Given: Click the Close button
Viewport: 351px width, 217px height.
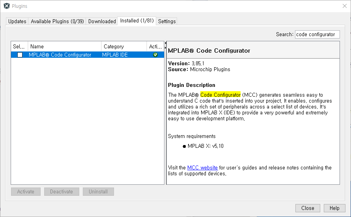Looking at the screenshot, I should [308, 208].
